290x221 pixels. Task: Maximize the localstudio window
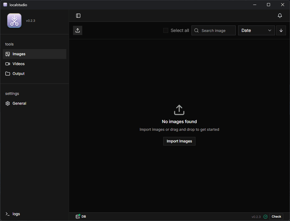point(268,5)
